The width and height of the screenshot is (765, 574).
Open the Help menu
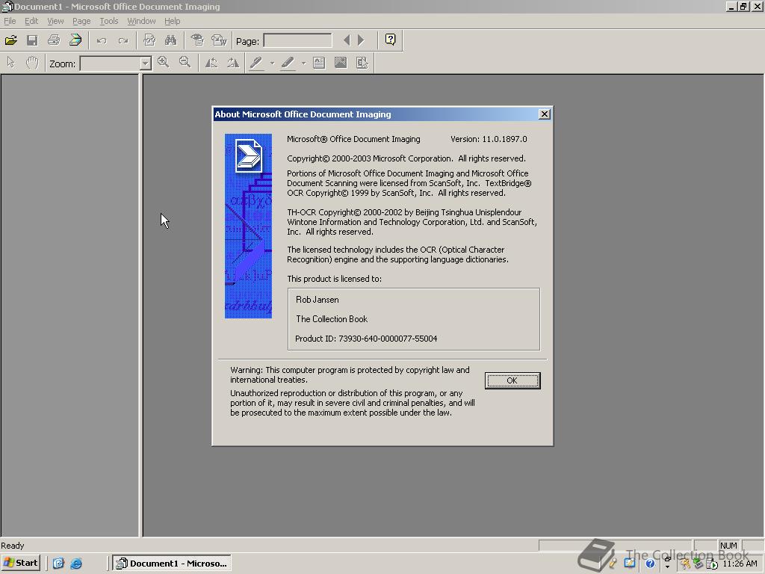(x=173, y=21)
